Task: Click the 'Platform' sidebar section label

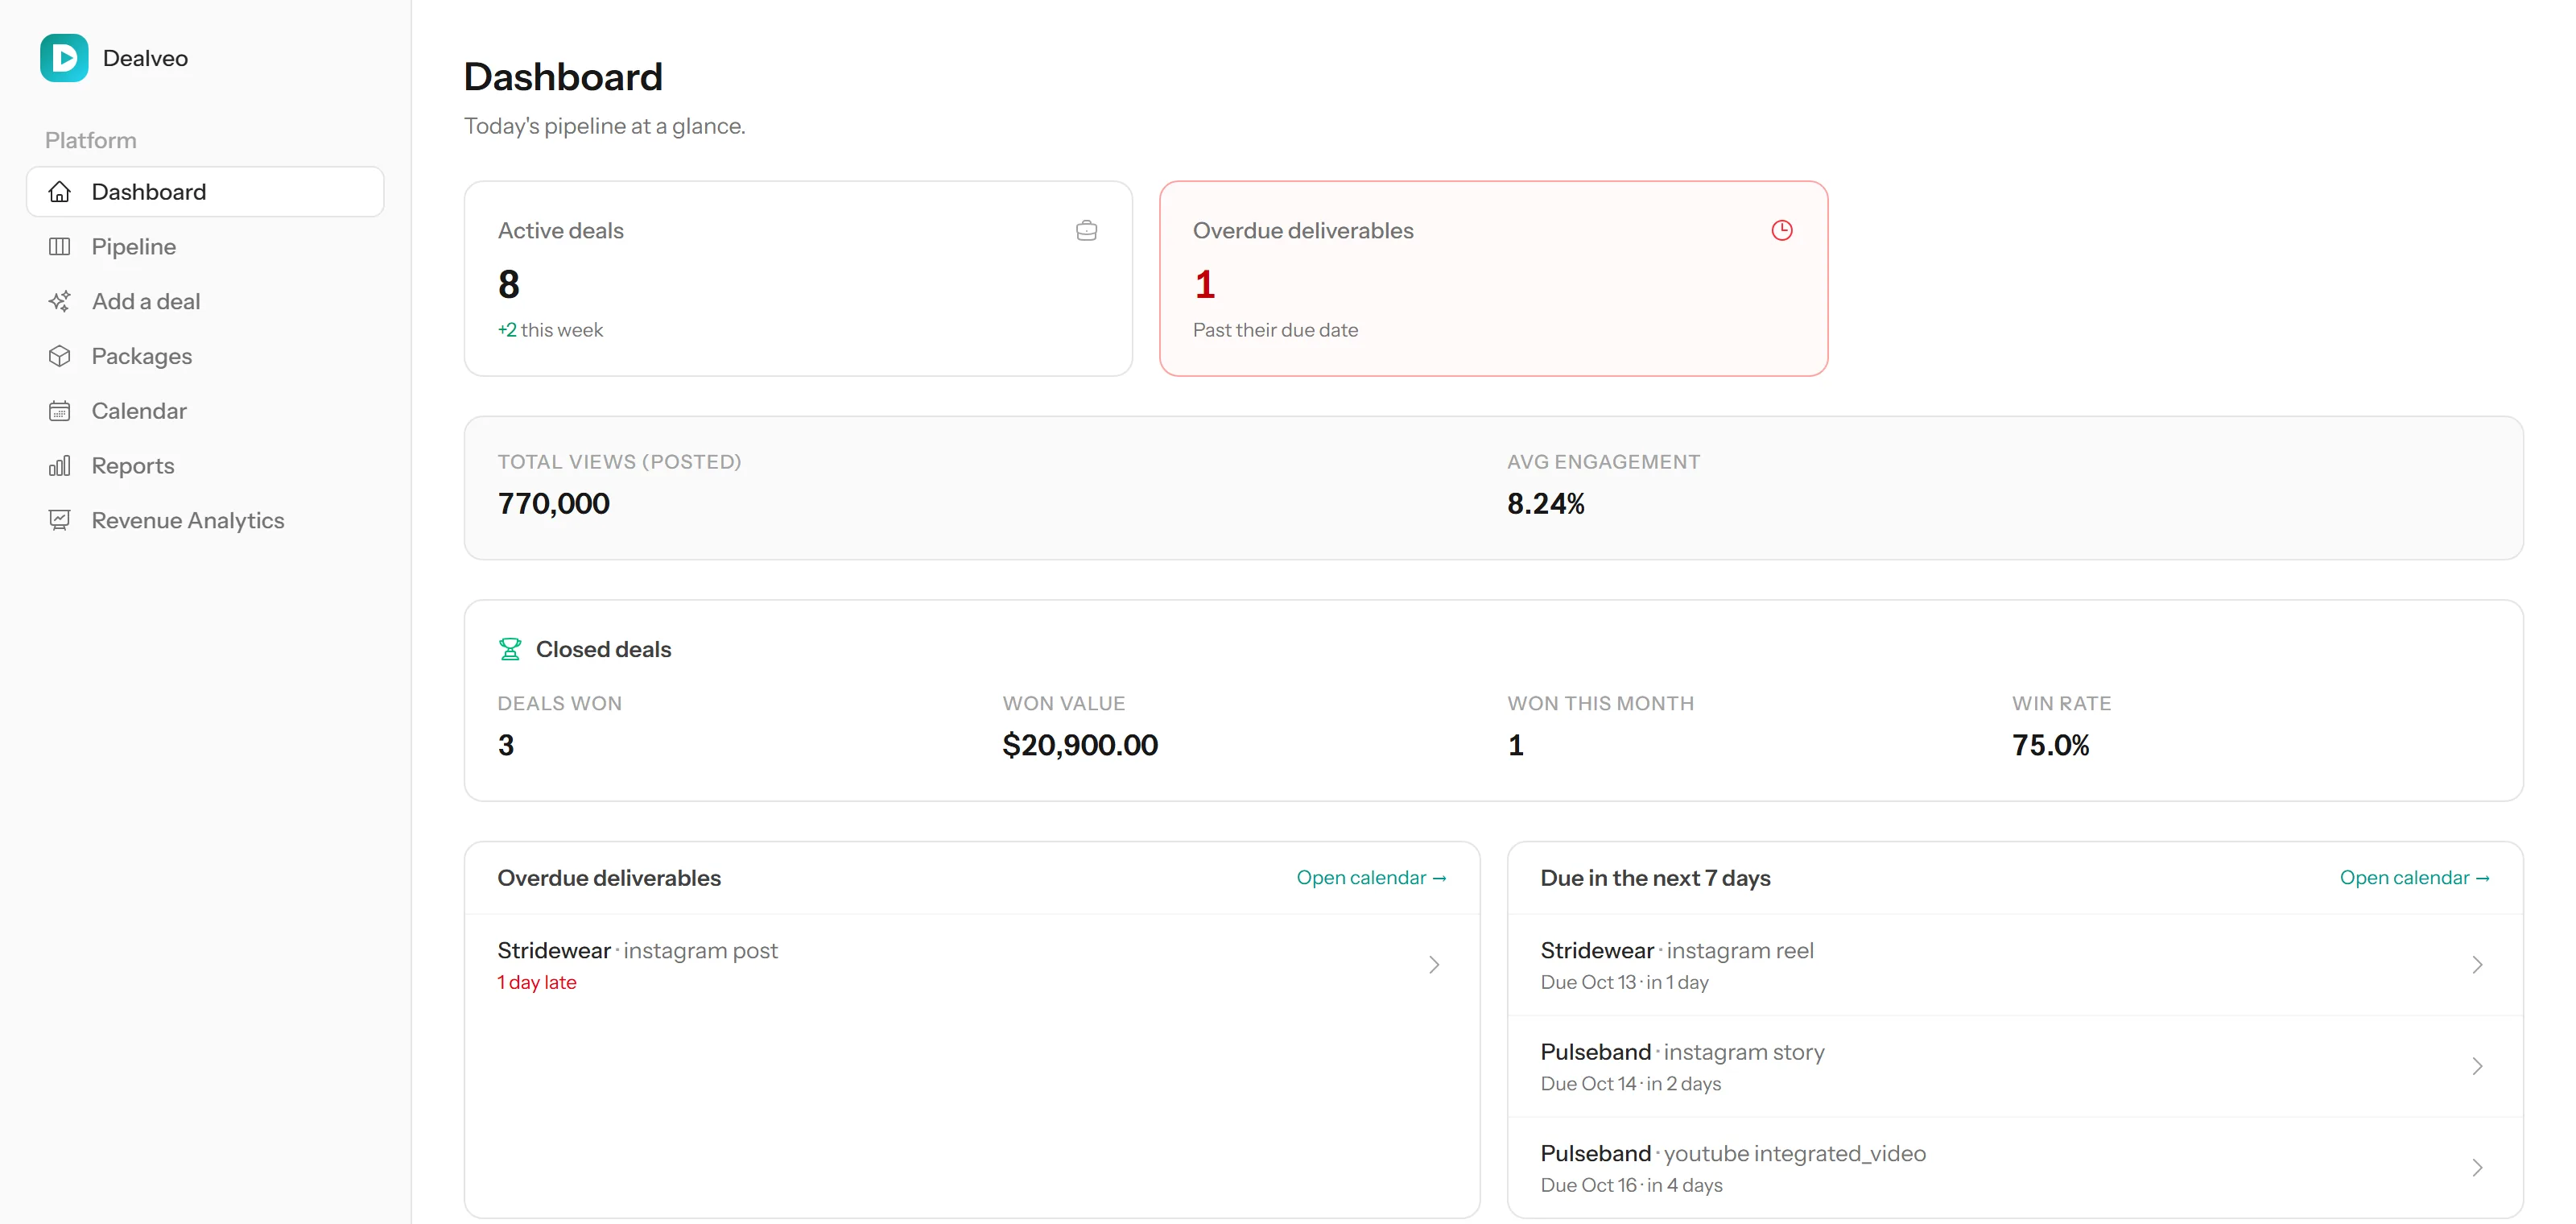Action: coord(91,140)
